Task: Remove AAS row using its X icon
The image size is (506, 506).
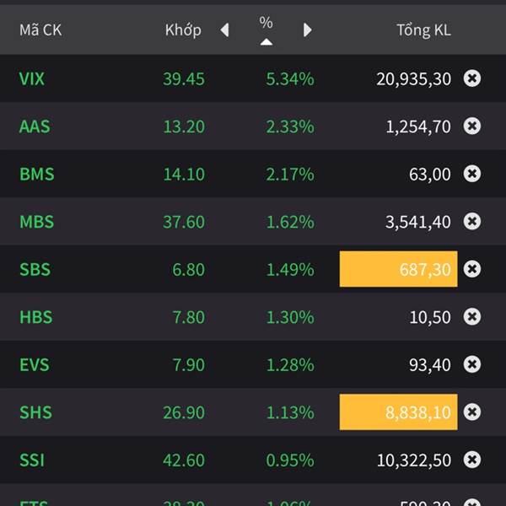Action: [473, 126]
